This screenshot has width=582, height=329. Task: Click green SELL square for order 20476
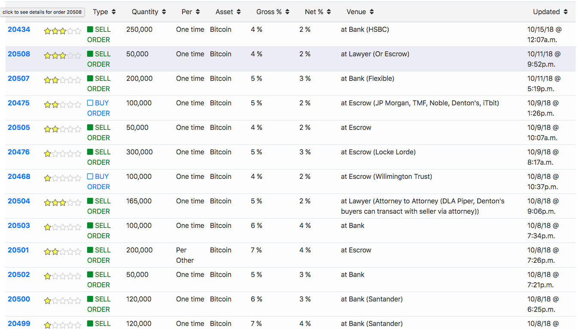point(90,152)
